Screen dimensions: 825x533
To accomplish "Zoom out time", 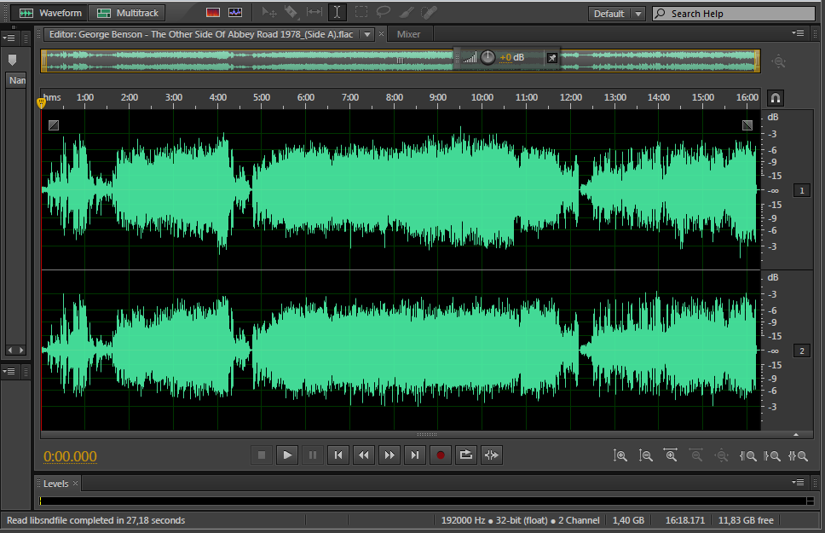I will click(696, 455).
